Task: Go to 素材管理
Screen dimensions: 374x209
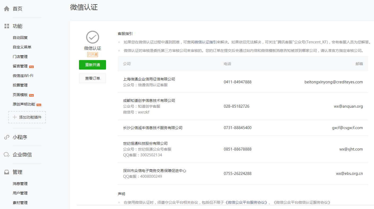Action: click(x=20, y=203)
